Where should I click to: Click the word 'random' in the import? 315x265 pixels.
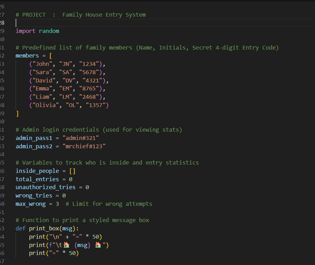tap(49, 31)
